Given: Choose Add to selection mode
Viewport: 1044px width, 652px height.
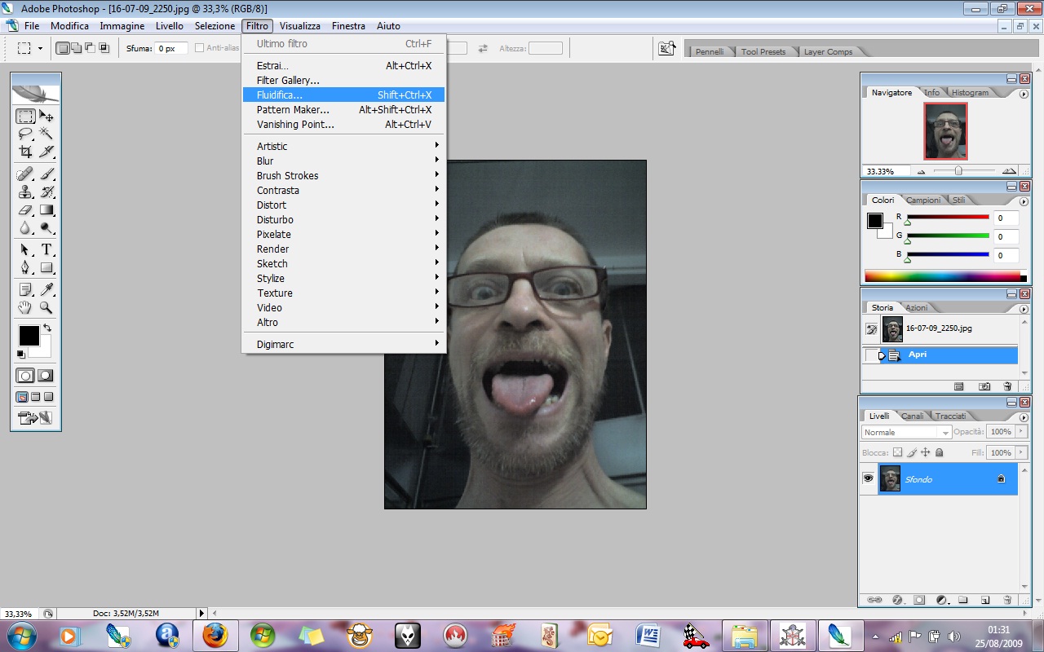Looking at the screenshot, I should 76,48.
